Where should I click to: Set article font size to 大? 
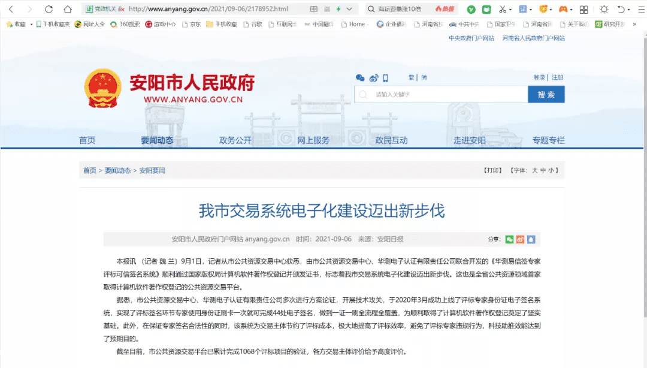point(535,170)
